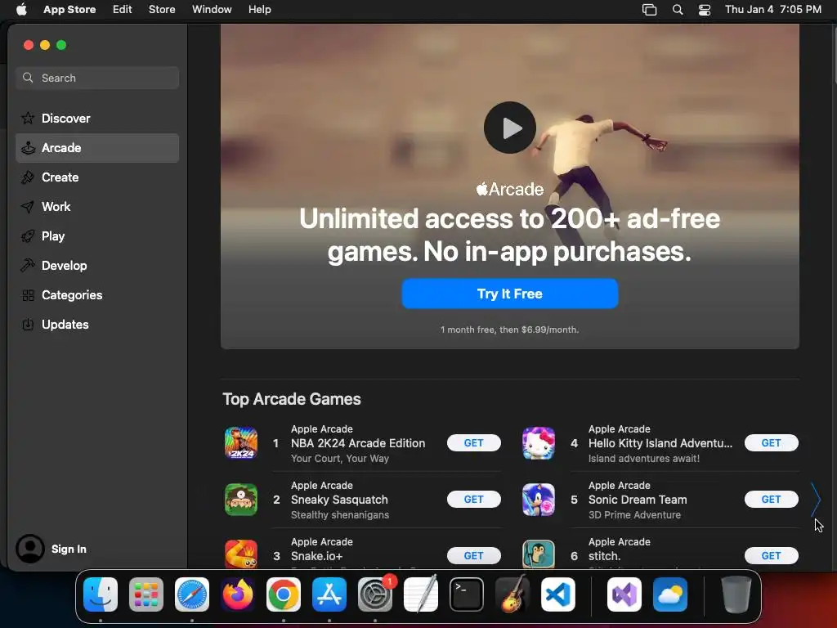This screenshot has height=628, width=837.
Task: Open the Apple menu
Action: coord(21,10)
